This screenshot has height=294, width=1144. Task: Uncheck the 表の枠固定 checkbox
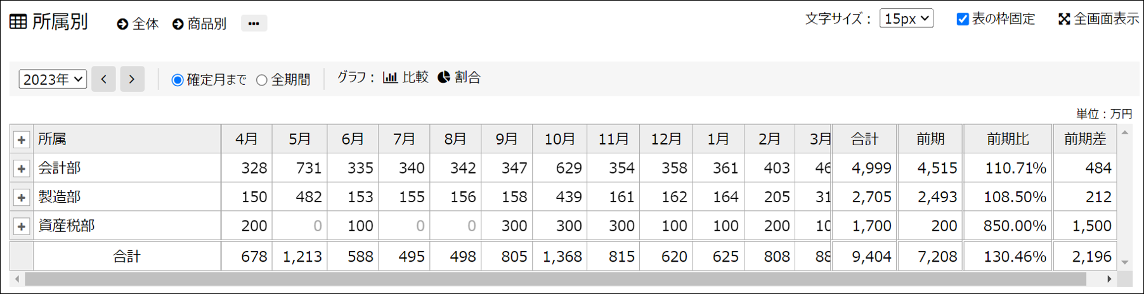963,19
